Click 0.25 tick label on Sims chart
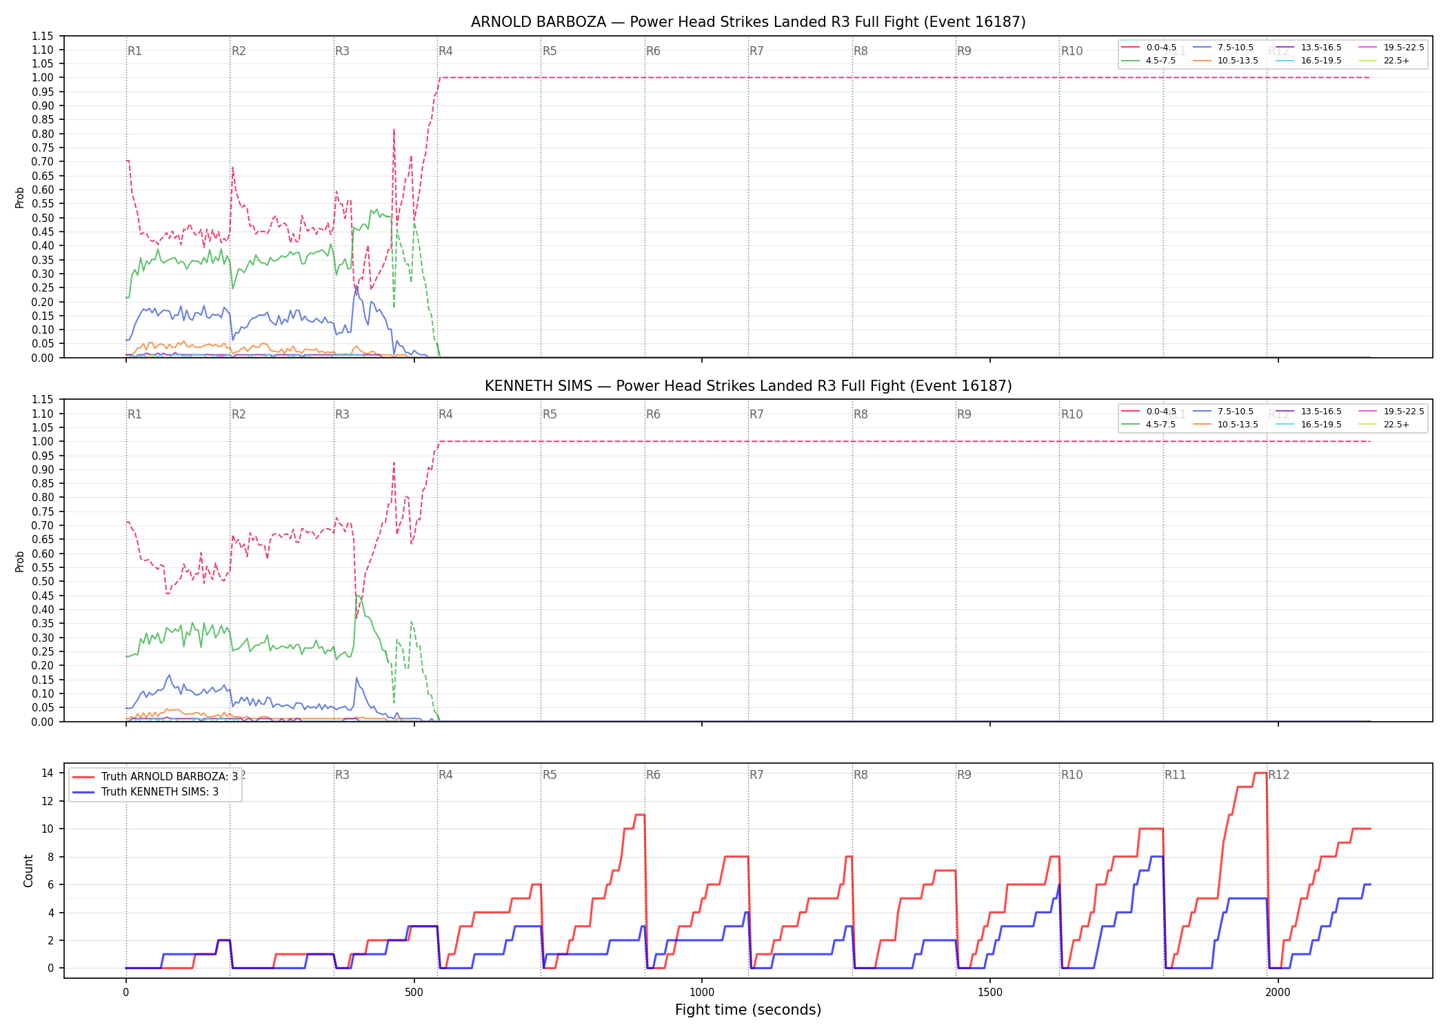 click(43, 651)
